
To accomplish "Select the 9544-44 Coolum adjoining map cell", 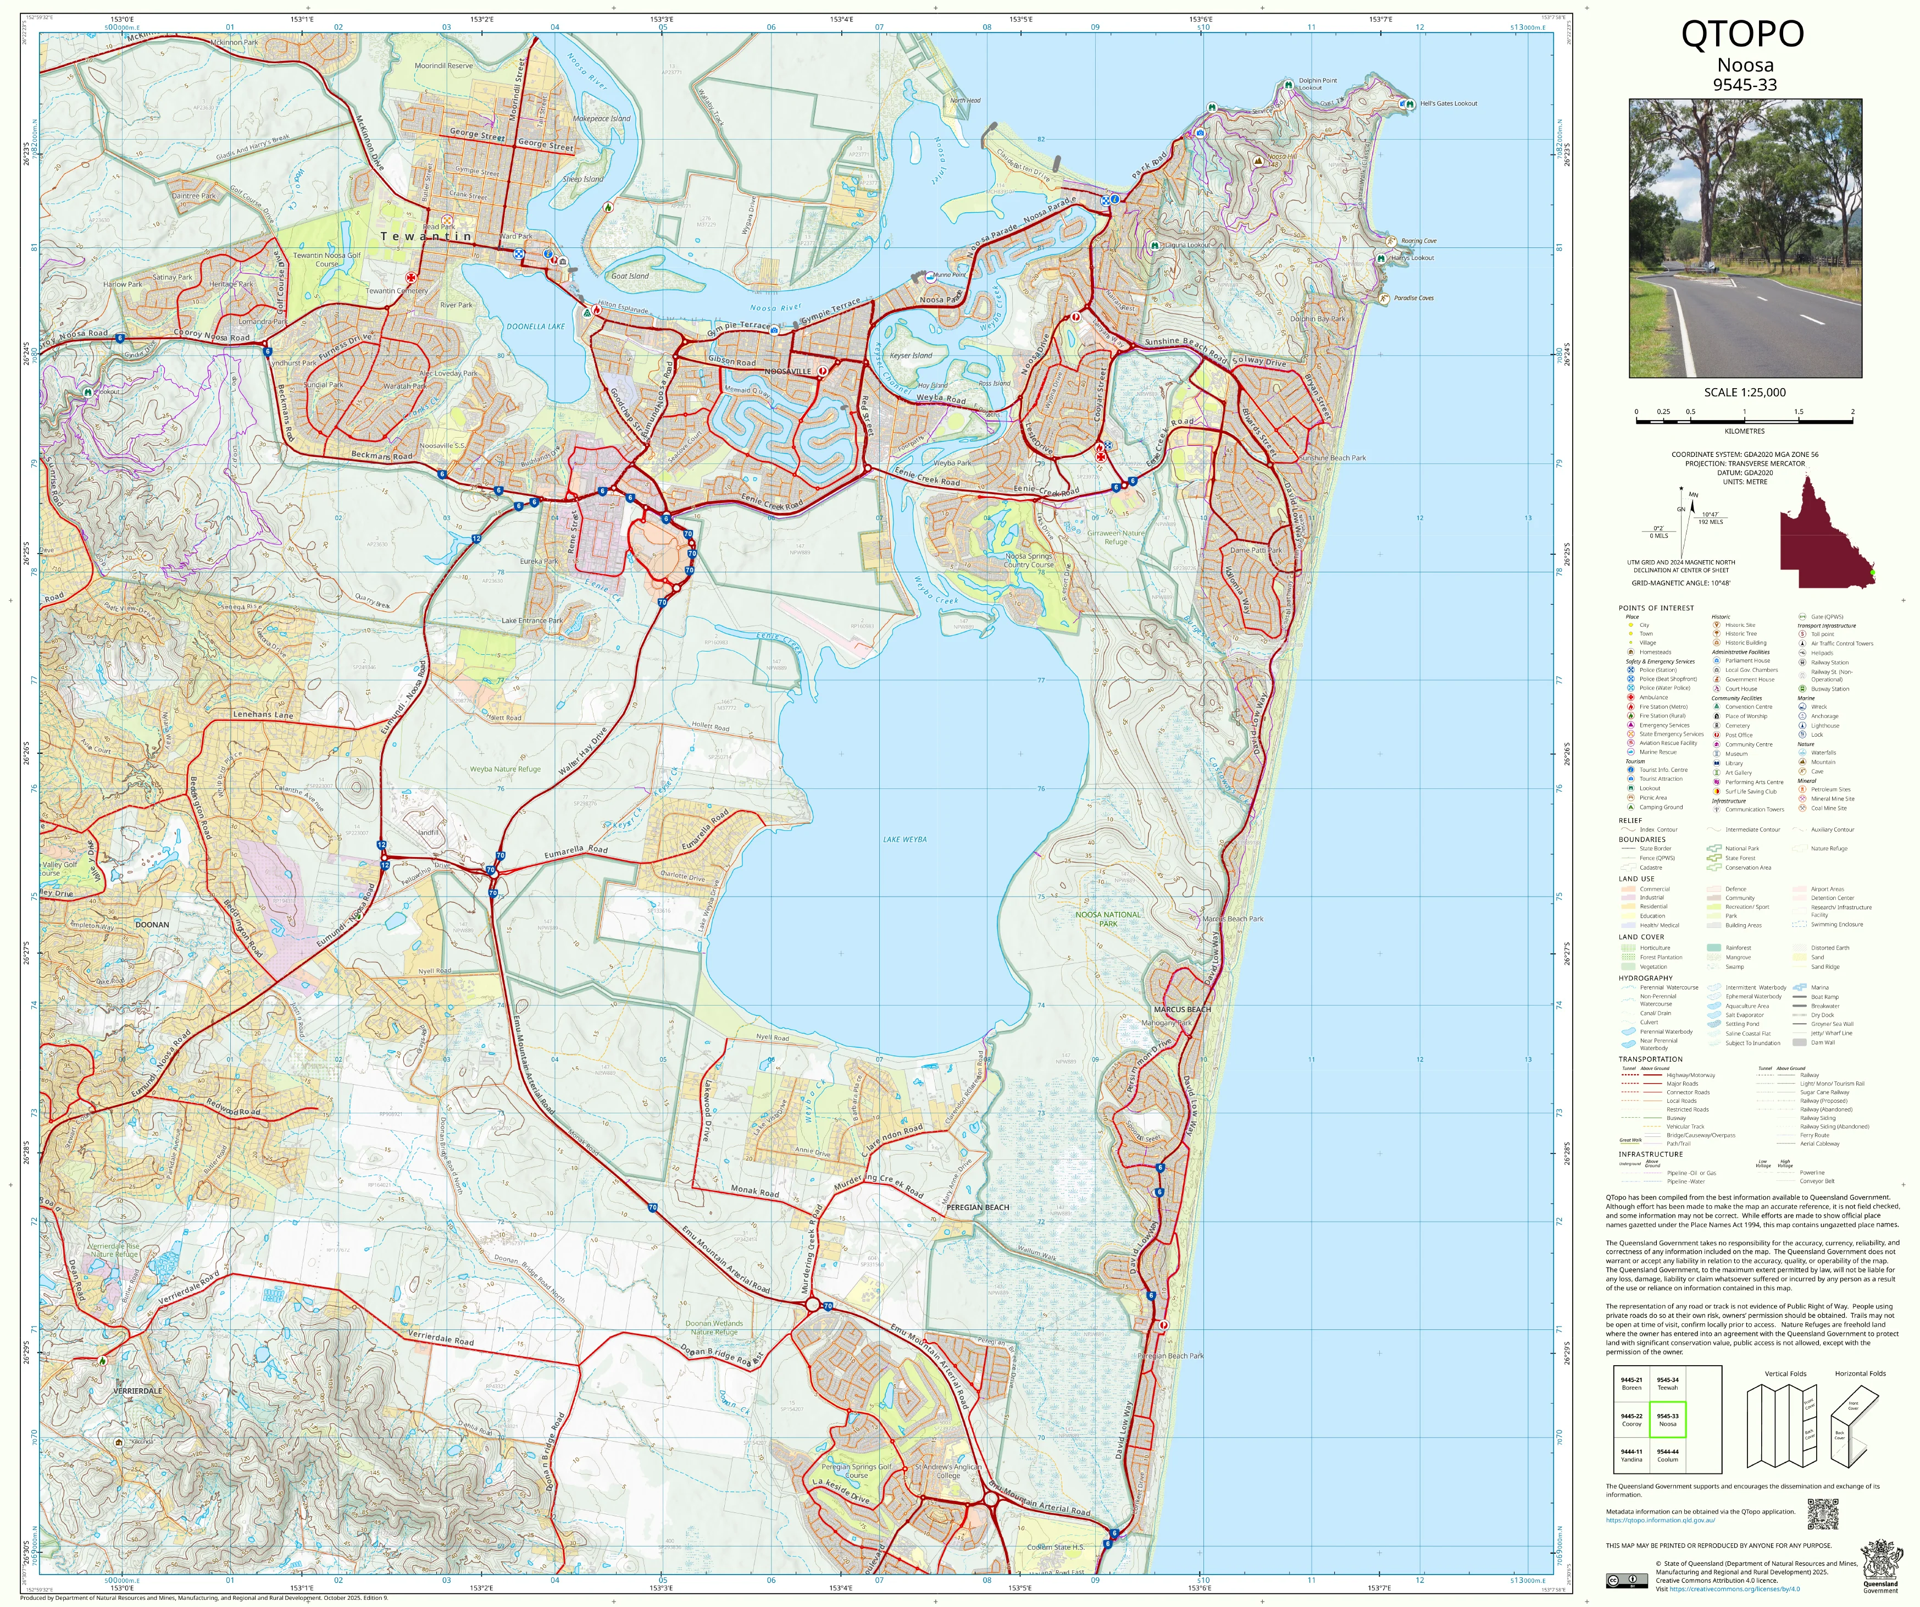I will [1668, 1455].
